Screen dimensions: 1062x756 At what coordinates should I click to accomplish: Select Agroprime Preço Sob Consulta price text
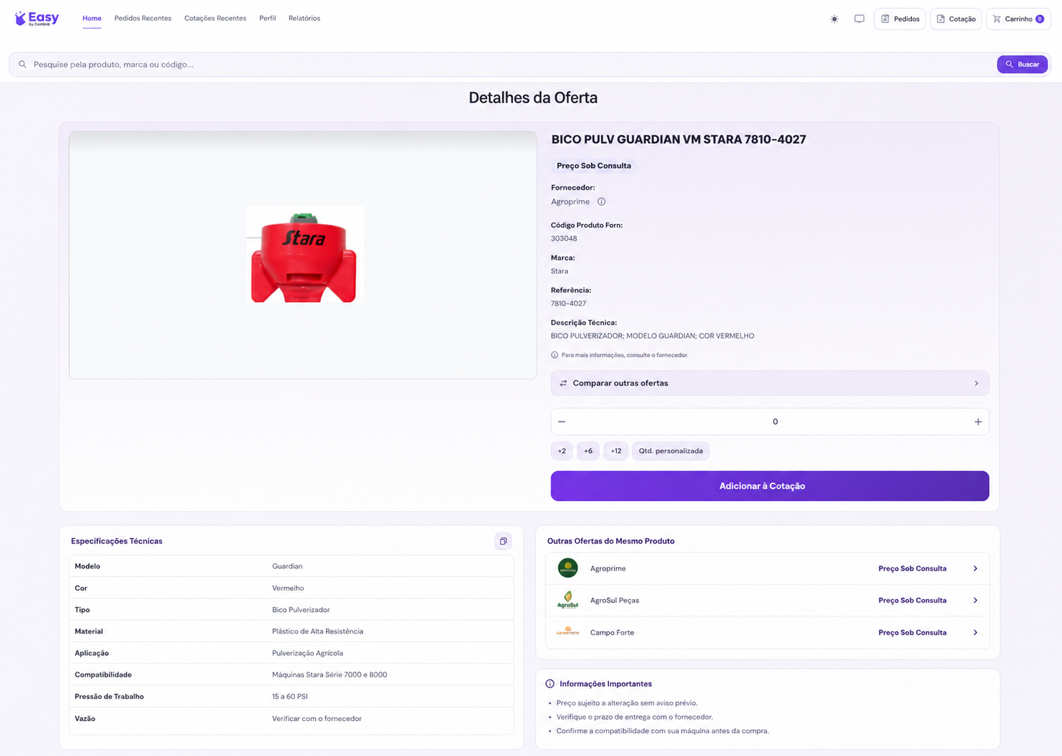(912, 569)
